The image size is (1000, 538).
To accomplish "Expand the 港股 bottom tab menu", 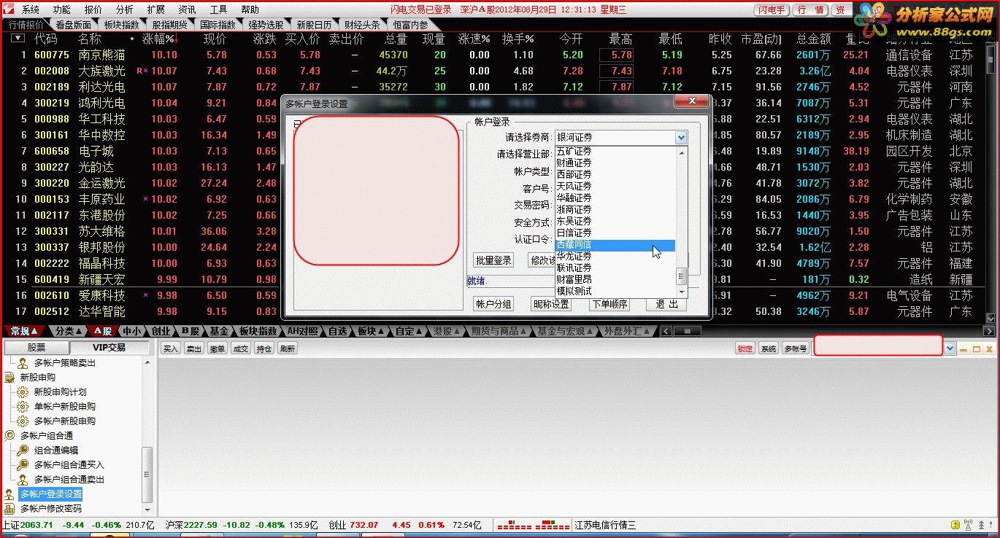I will pos(447,331).
